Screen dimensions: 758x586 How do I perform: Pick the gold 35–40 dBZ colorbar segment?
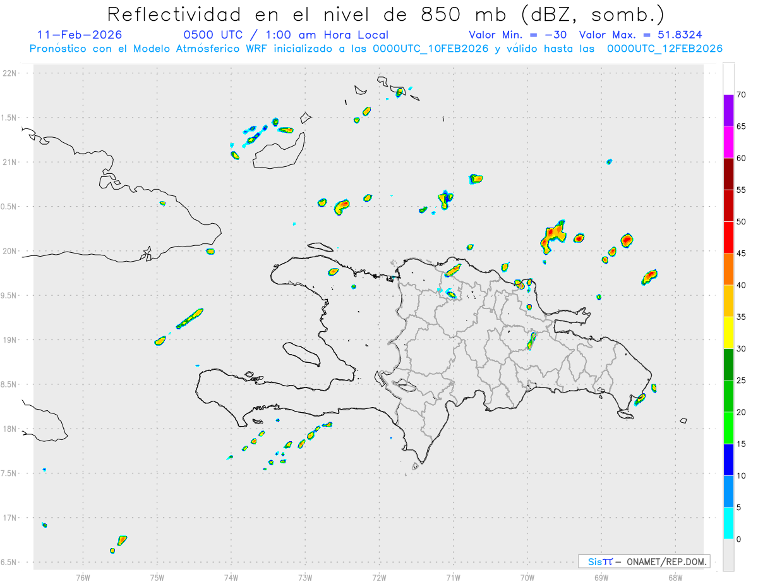pos(728,301)
